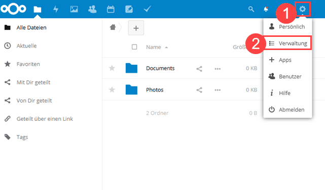Toggle the select all files checkbox
The width and height of the screenshot is (325, 190).
(x=134, y=47)
